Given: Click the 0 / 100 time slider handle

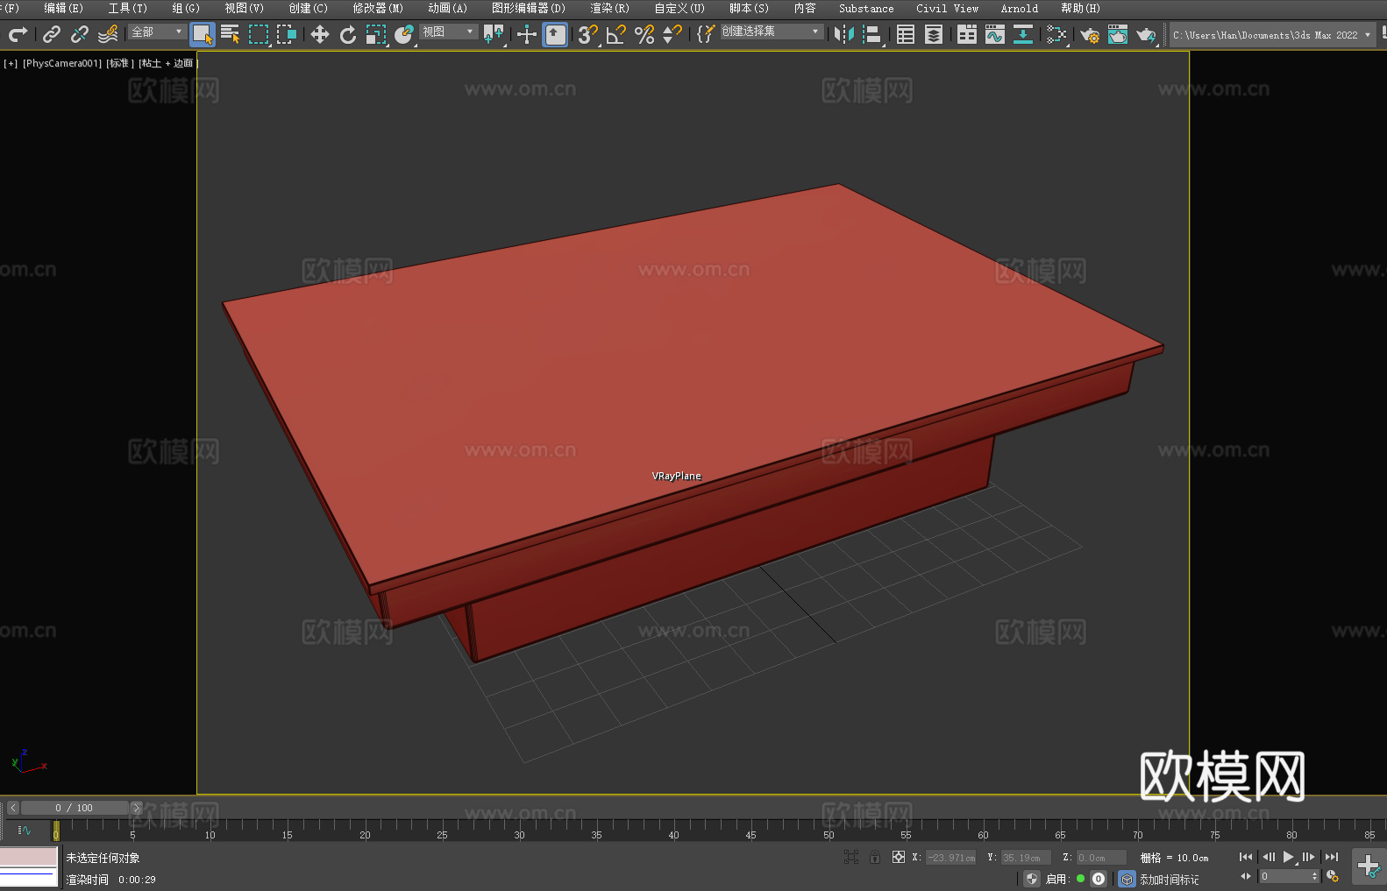Looking at the screenshot, I should pos(75,808).
